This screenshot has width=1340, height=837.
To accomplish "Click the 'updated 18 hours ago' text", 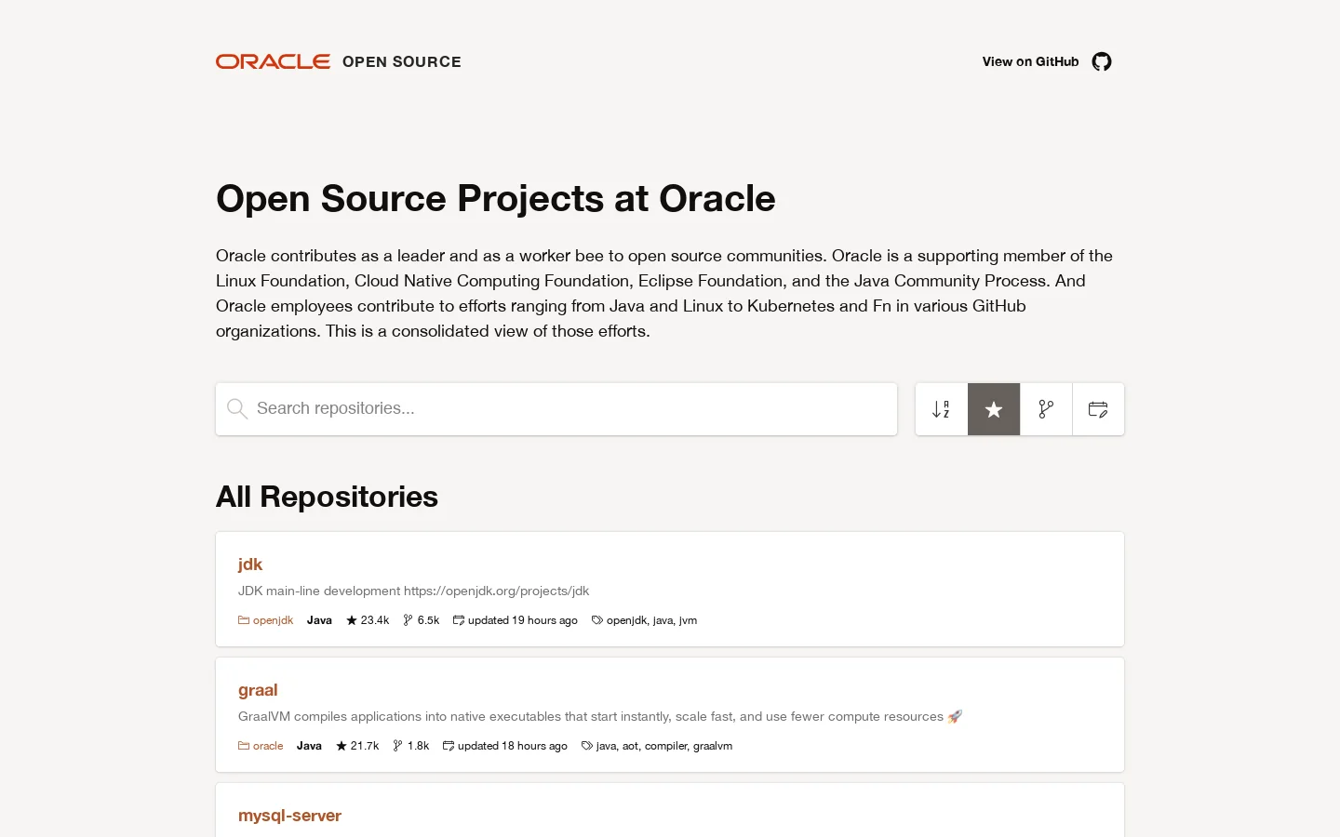I will pos(513,746).
